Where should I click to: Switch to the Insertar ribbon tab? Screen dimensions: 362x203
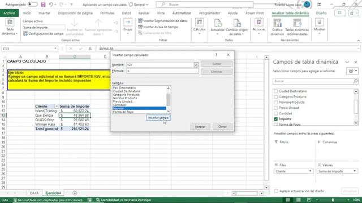point(44,13)
